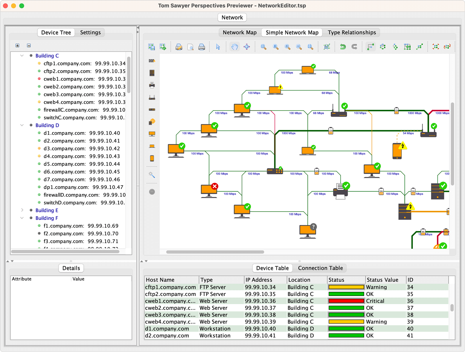The image size is (465, 352).
Task: Click the export drawing icon with green arrow
Action: coord(163,47)
